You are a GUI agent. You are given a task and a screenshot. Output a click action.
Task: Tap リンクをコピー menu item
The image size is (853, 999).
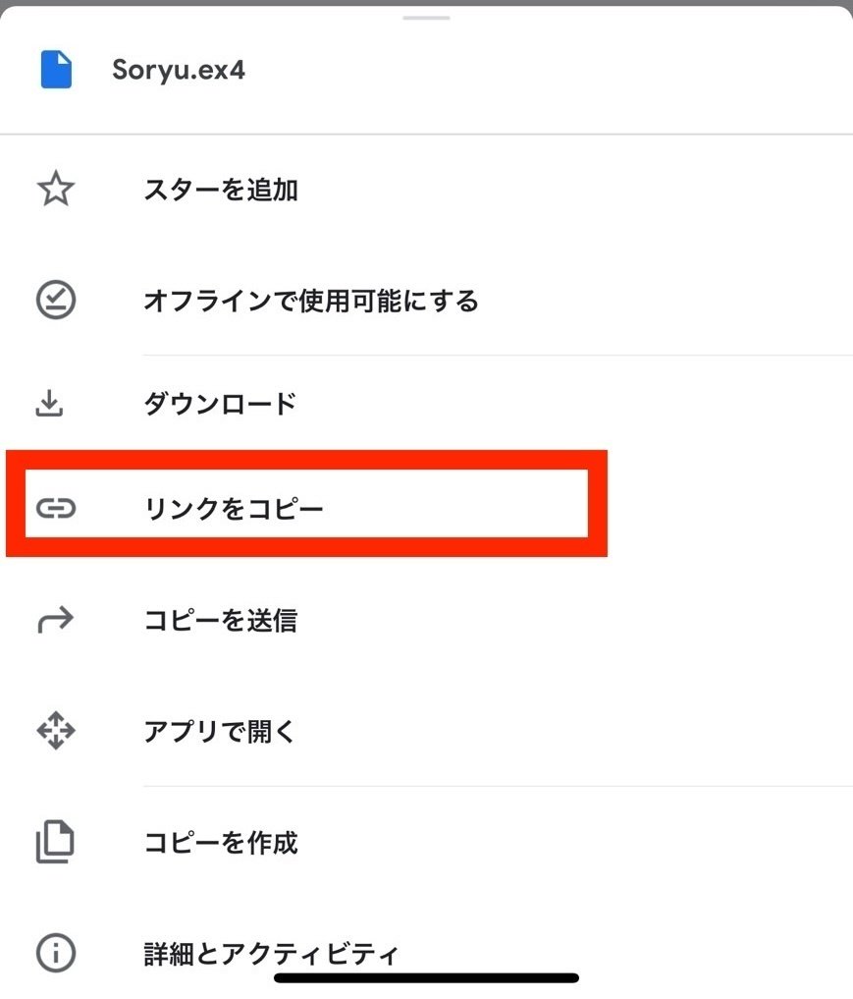(x=233, y=508)
